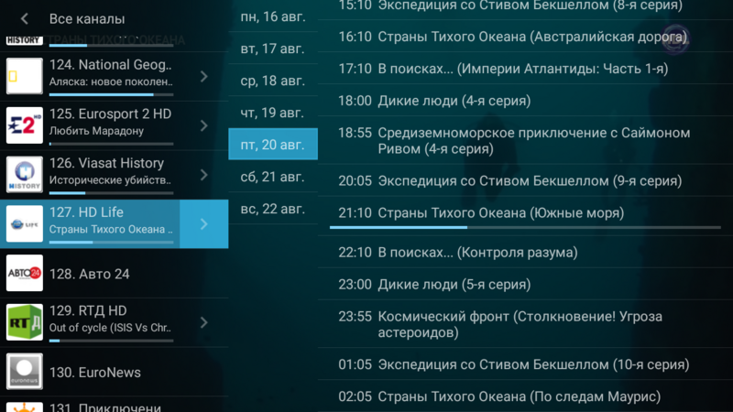The width and height of the screenshot is (733, 412).
Task: Open 20:05 Экспедиция со Стивом Бекшеллом (9-я серия)
Action: coord(525,180)
